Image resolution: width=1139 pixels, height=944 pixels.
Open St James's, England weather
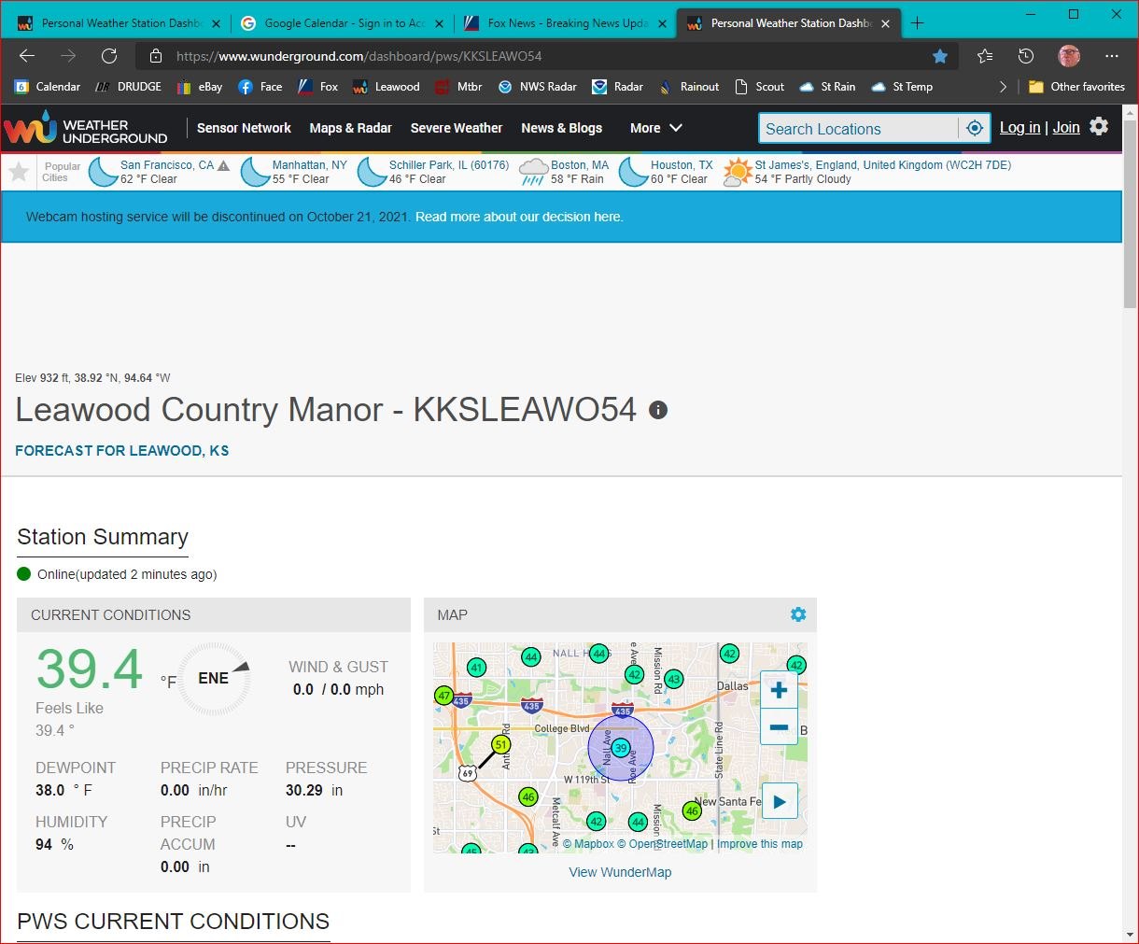(882, 165)
